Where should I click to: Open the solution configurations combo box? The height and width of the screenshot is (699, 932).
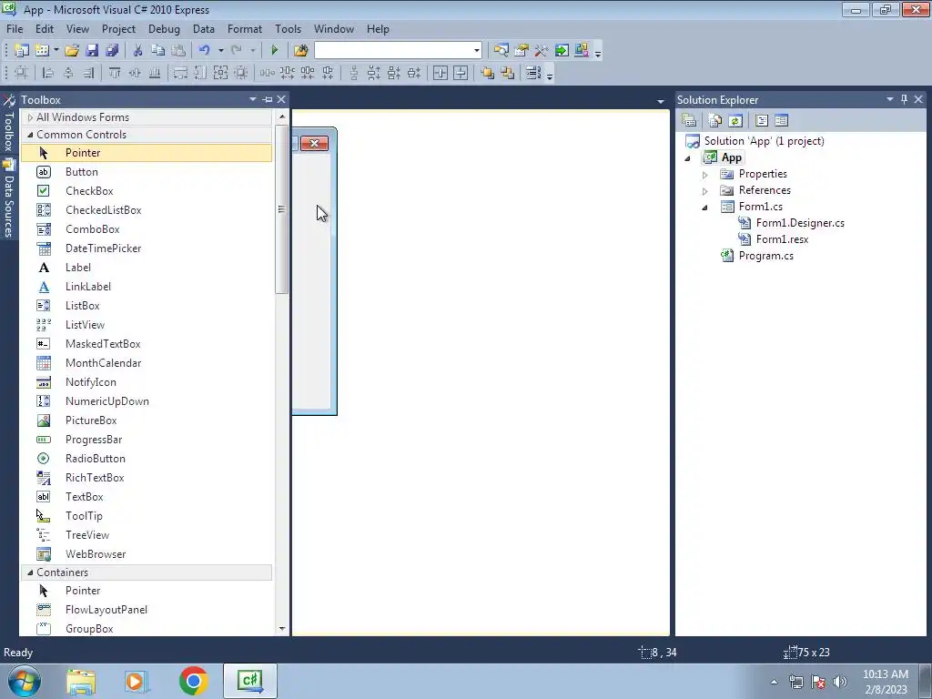point(398,51)
